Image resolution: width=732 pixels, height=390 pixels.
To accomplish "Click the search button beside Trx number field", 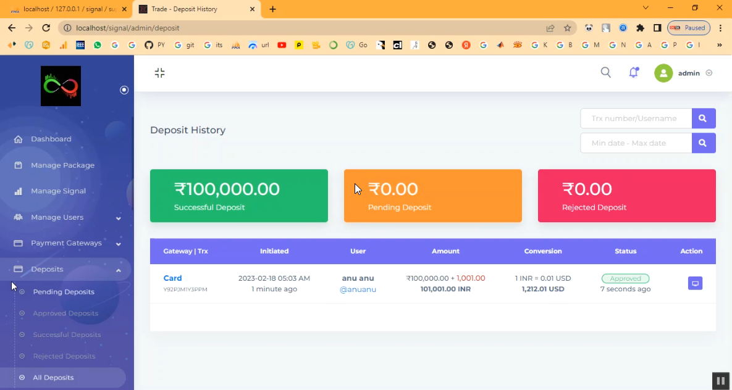I will [x=703, y=118].
